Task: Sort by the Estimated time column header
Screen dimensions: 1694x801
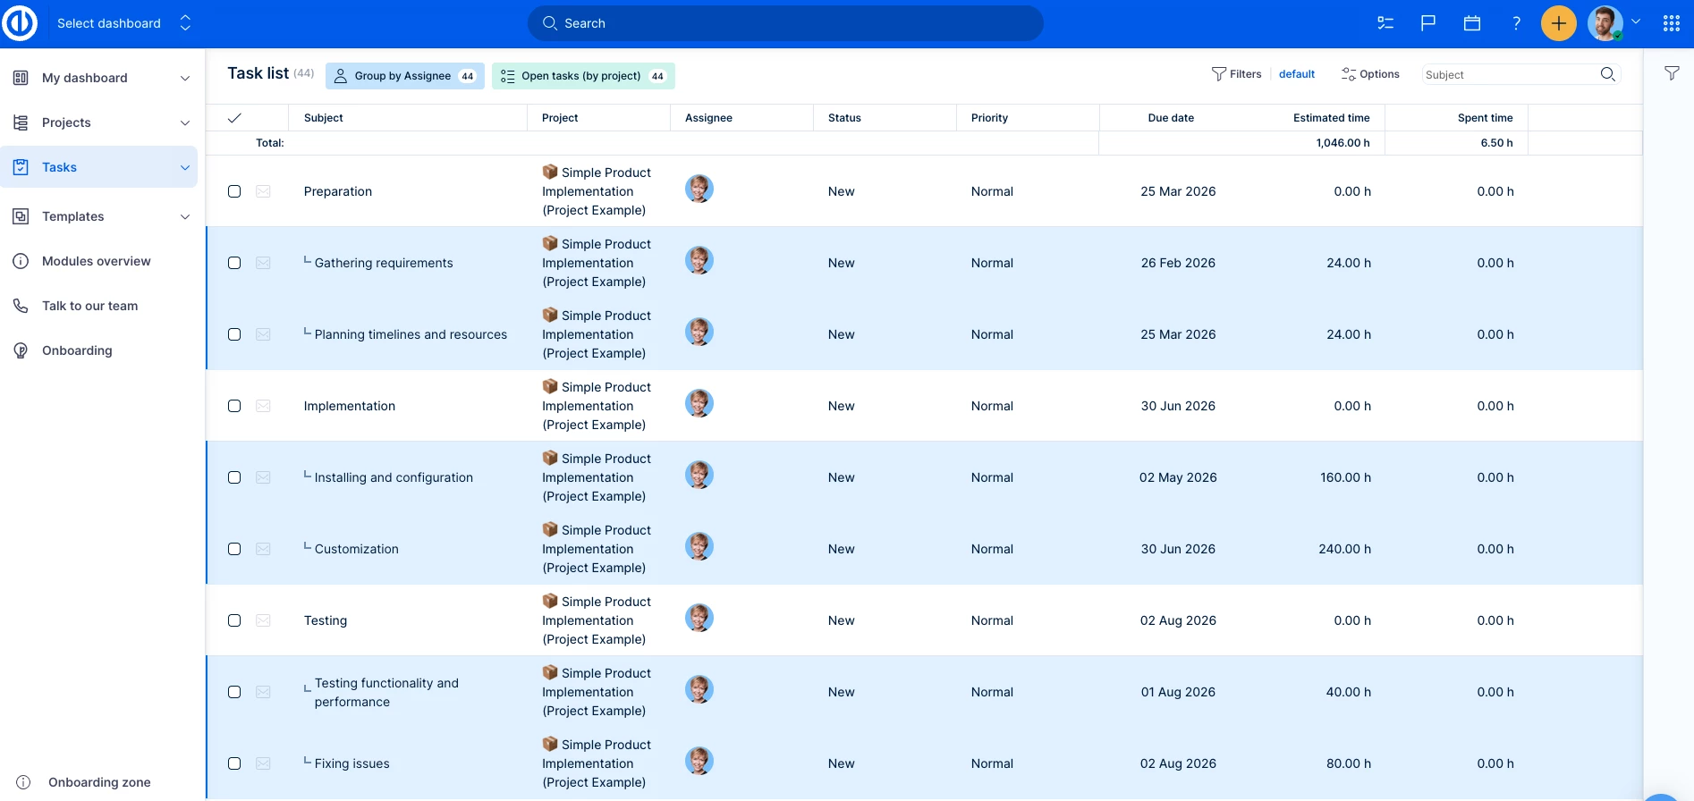Action: (1331, 118)
